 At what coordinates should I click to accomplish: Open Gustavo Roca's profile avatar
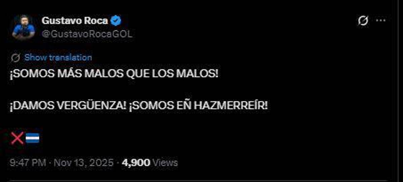[x=24, y=27]
